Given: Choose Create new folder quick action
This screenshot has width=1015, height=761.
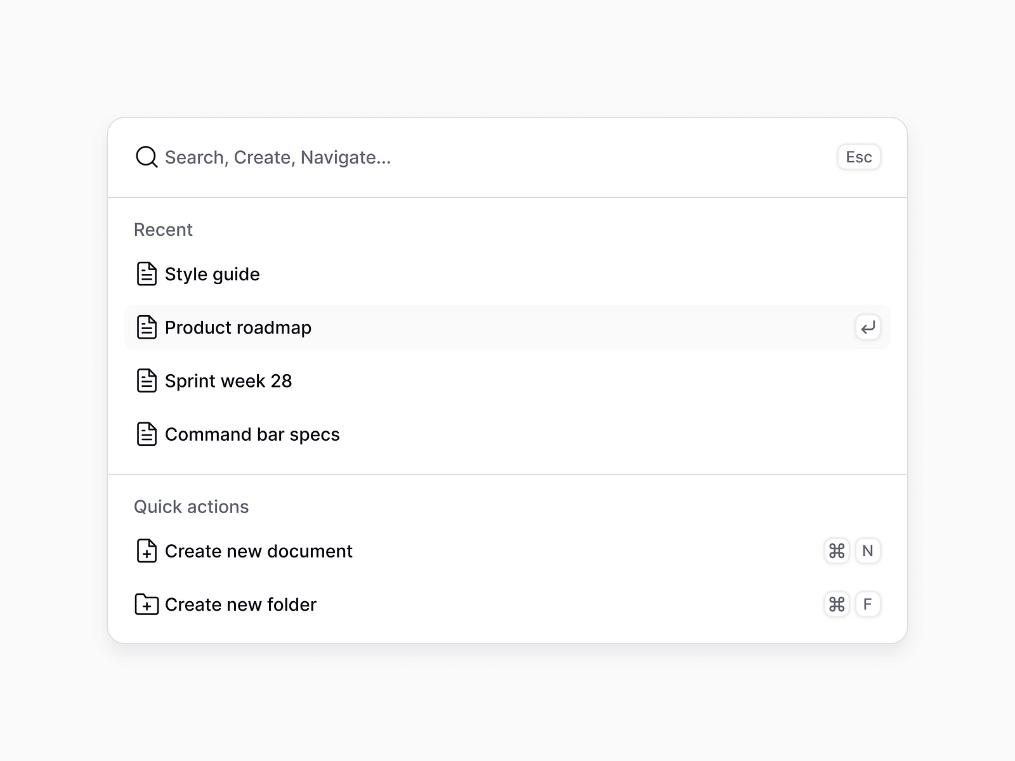Looking at the screenshot, I should pos(241,604).
